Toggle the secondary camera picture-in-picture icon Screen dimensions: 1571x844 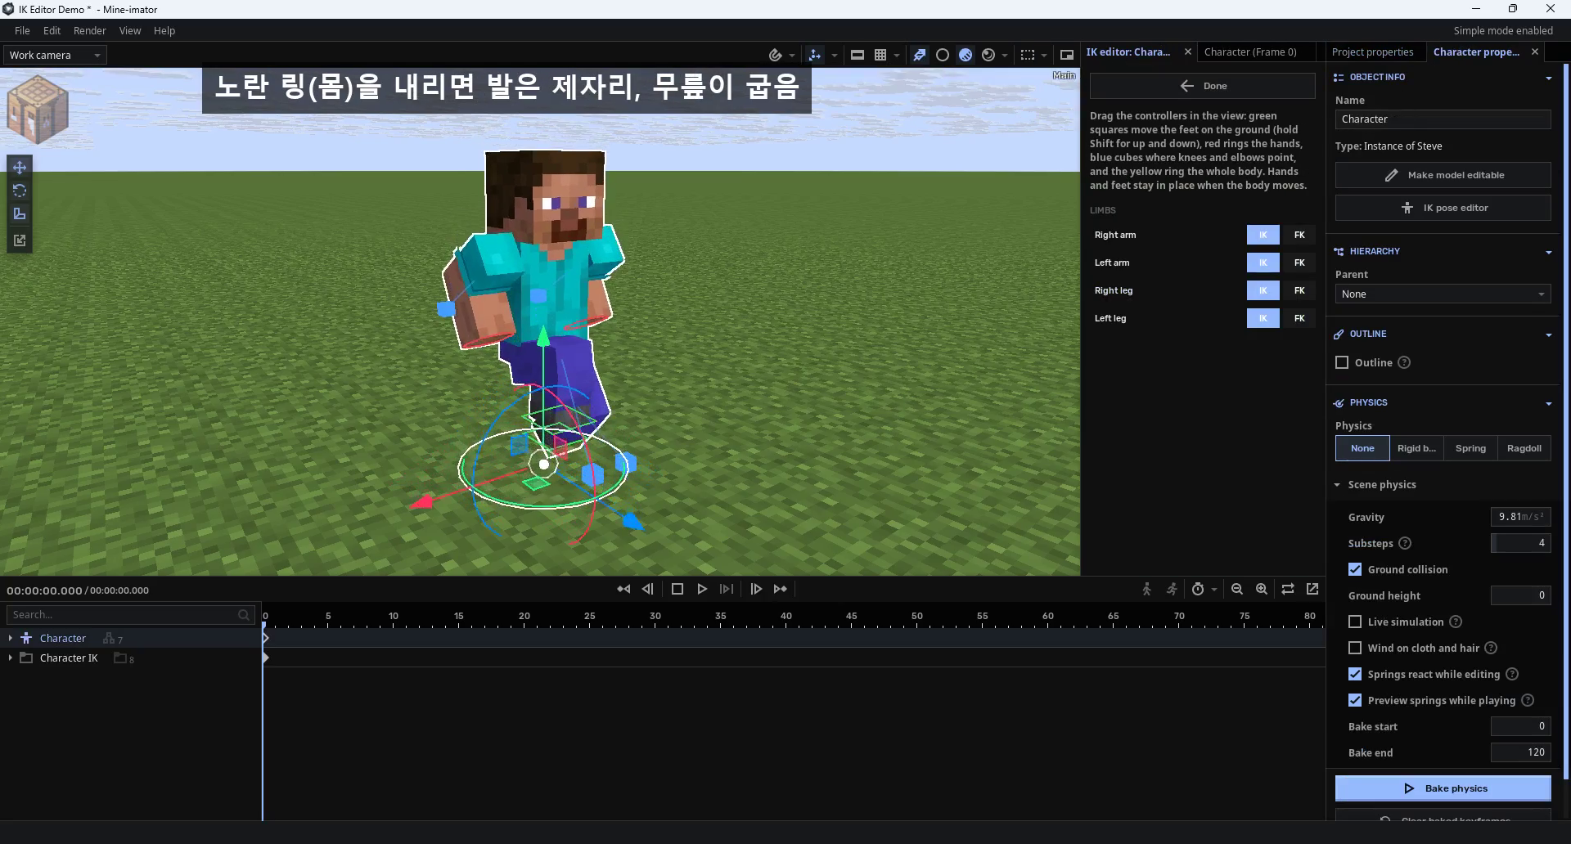[x=1067, y=55]
